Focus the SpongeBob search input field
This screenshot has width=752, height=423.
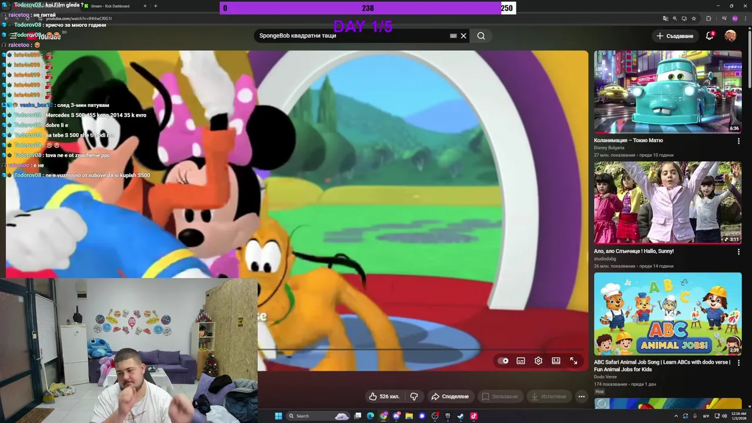[352, 36]
